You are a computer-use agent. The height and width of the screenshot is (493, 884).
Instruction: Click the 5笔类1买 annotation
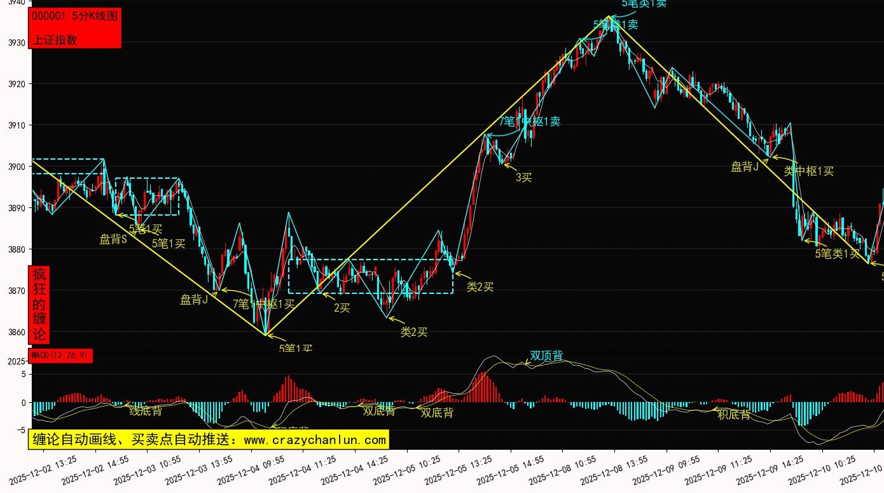pyautogui.click(x=837, y=254)
